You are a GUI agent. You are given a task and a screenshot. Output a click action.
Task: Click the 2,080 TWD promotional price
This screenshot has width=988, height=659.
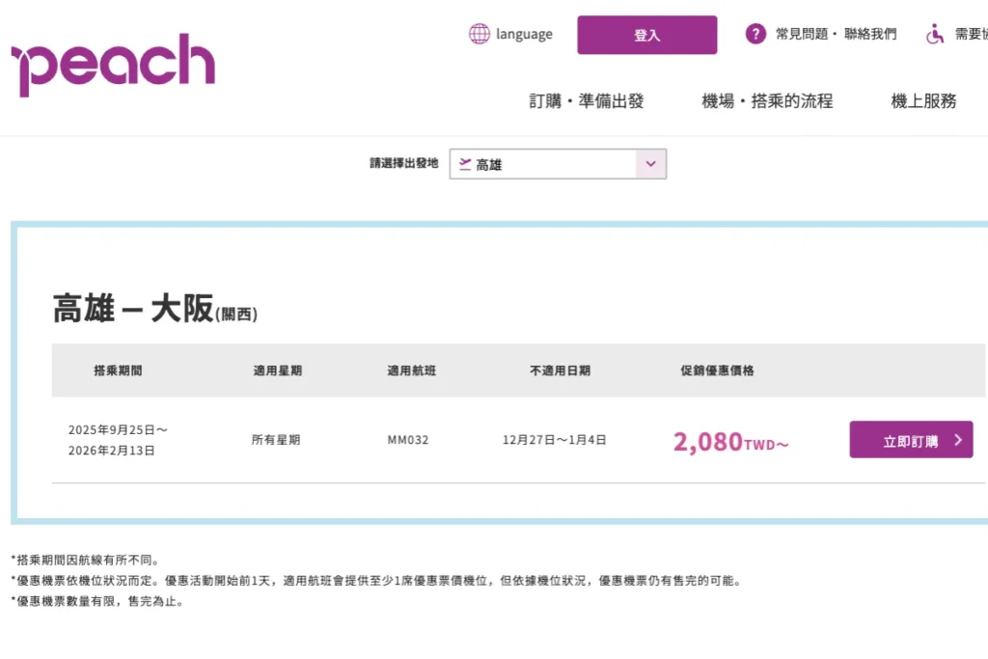(x=731, y=442)
